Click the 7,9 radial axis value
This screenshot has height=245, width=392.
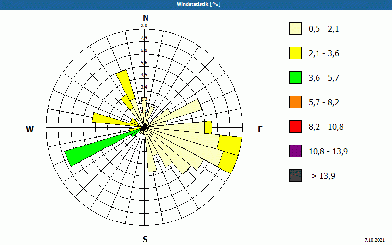144,38
